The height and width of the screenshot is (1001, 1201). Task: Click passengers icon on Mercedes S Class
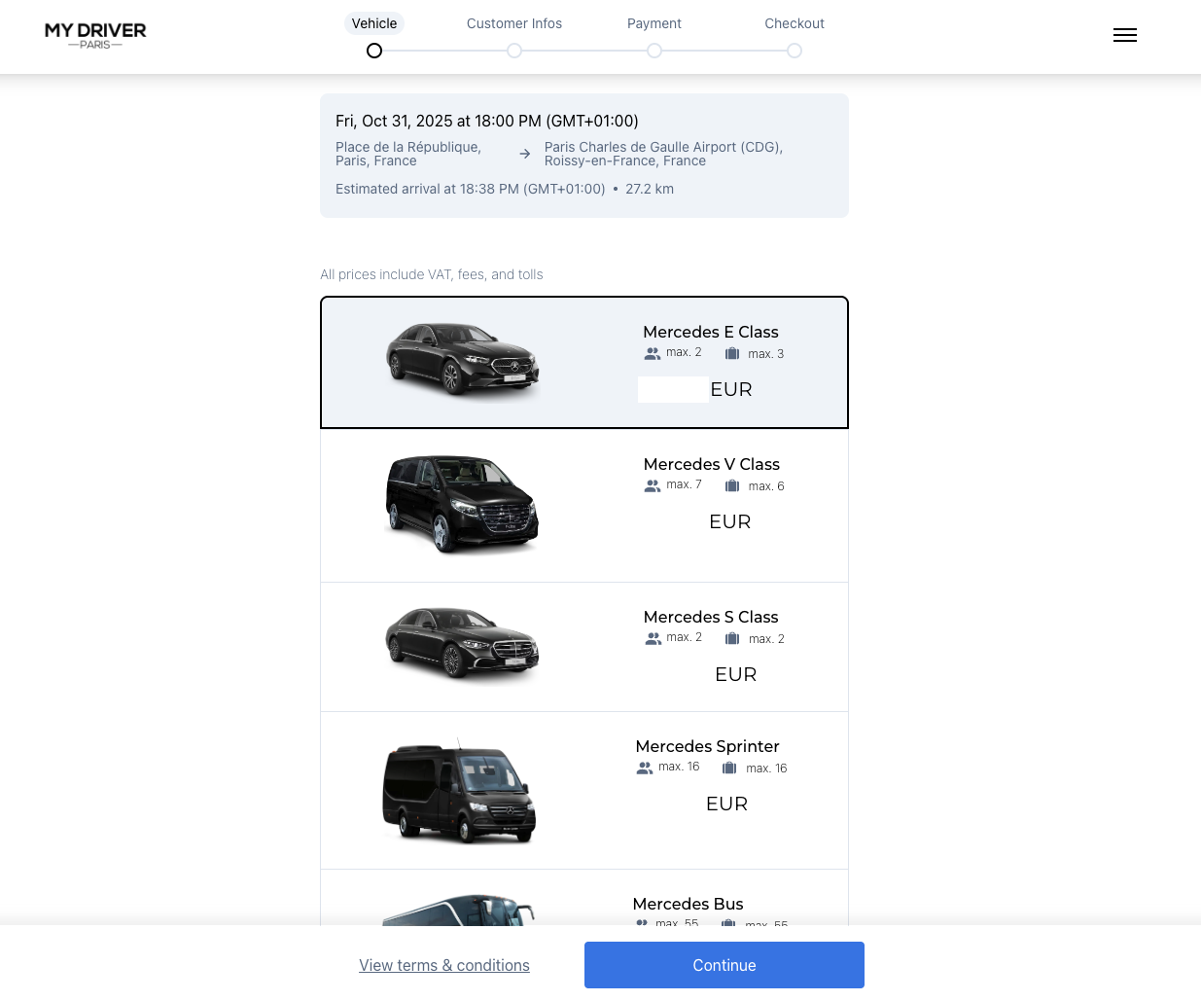point(653,639)
